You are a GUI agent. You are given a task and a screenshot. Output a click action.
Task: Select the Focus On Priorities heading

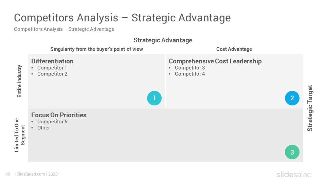pyautogui.click(x=59, y=115)
